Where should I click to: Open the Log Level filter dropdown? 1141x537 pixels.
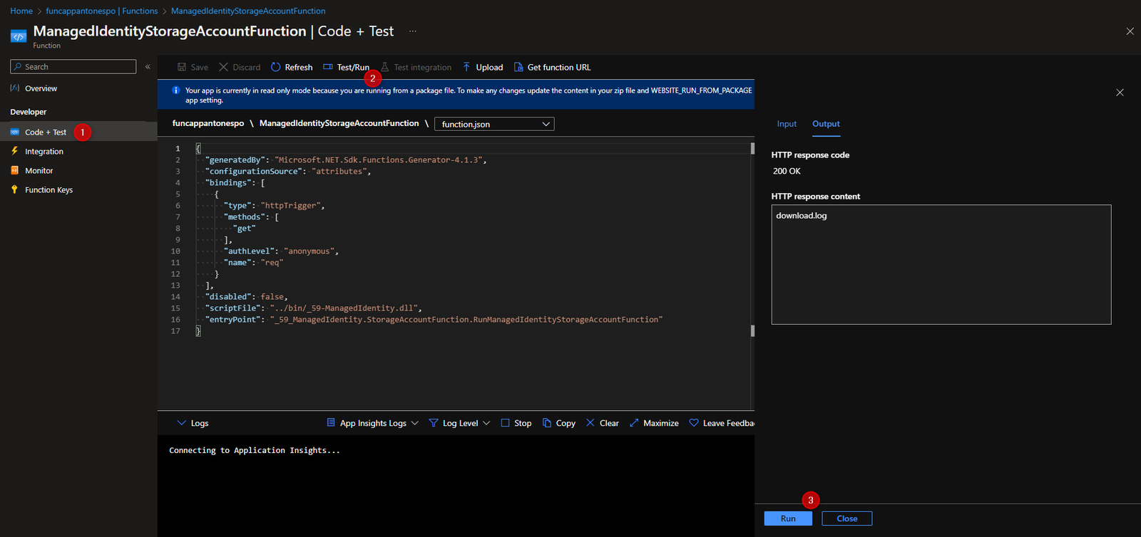click(459, 423)
